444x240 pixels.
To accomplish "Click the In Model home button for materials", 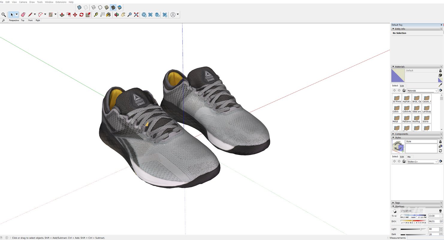I will 404,90.
